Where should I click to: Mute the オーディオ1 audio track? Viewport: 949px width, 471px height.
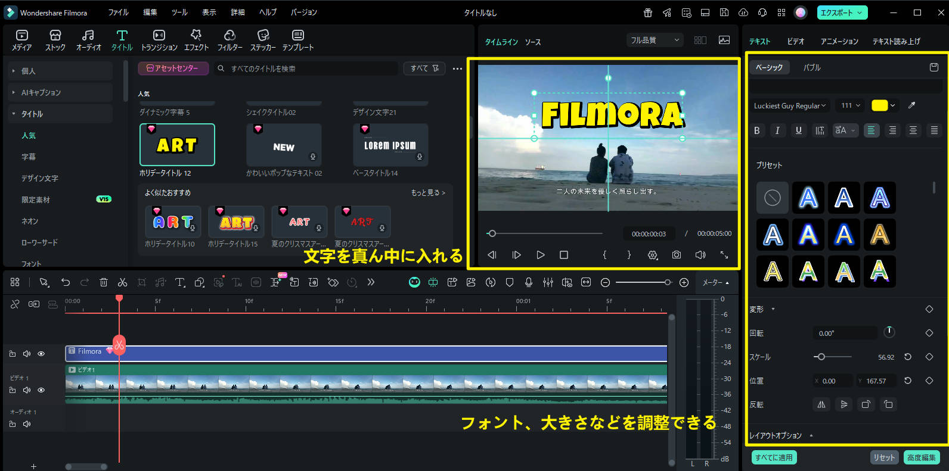(27, 425)
